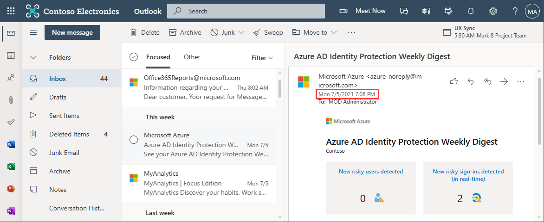Click the Search input box
The height and width of the screenshot is (222, 544).
pyautogui.click(x=253, y=11)
